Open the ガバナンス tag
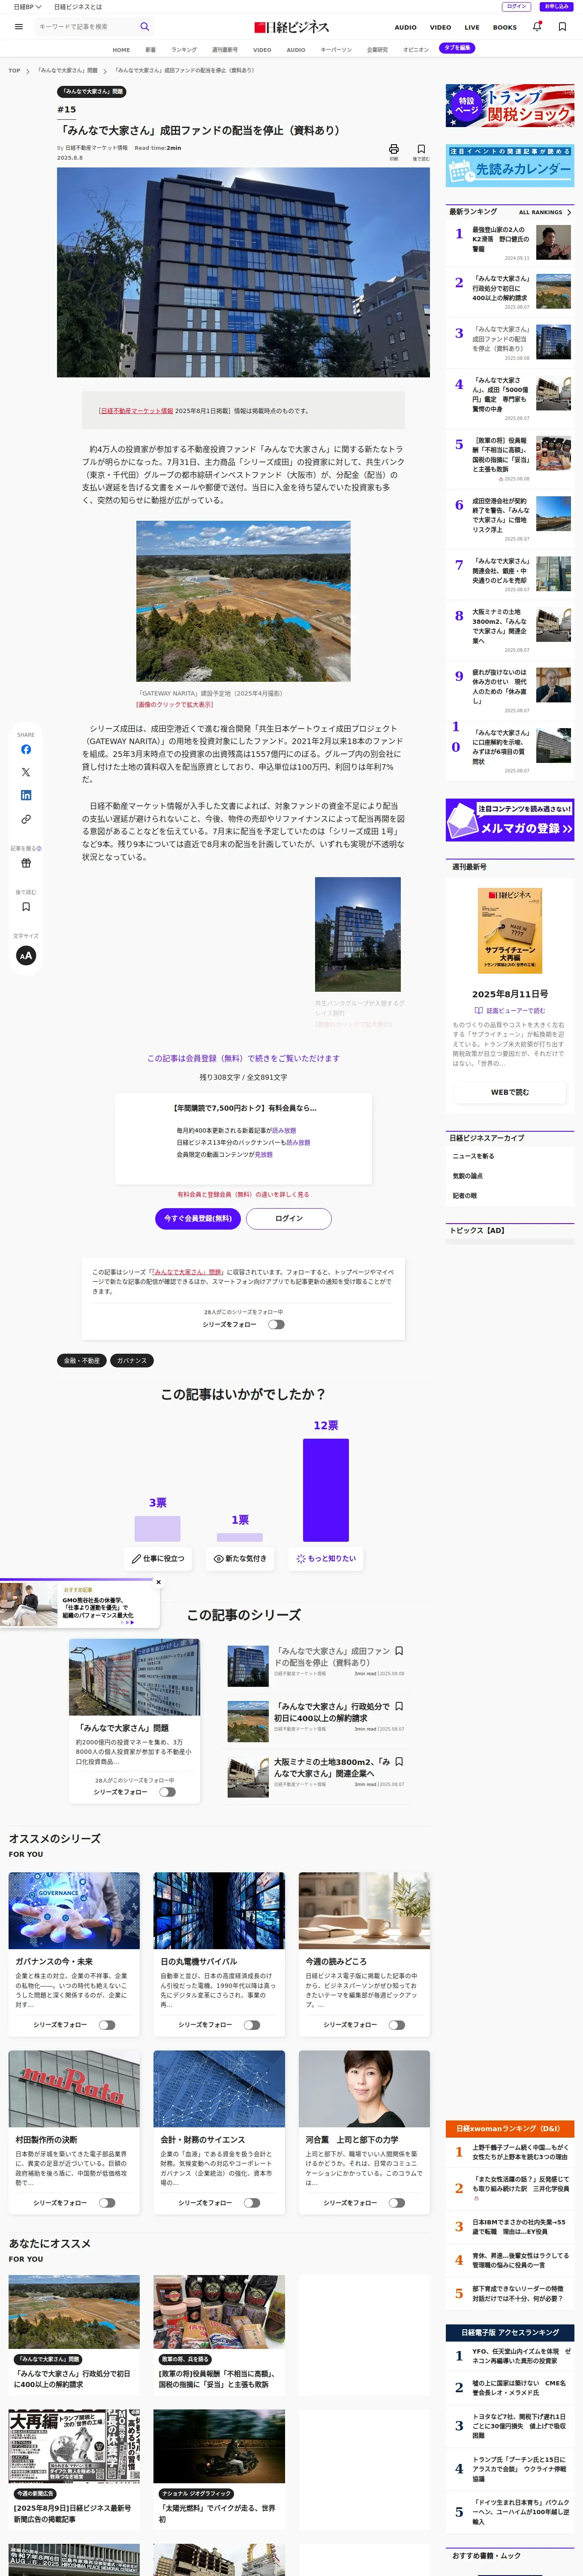This screenshot has width=583, height=2576. coord(132,1360)
